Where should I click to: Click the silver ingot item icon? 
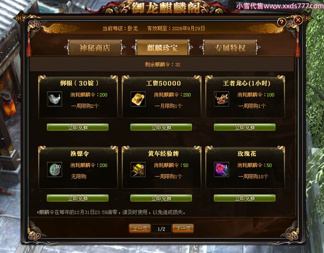point(55,99)
